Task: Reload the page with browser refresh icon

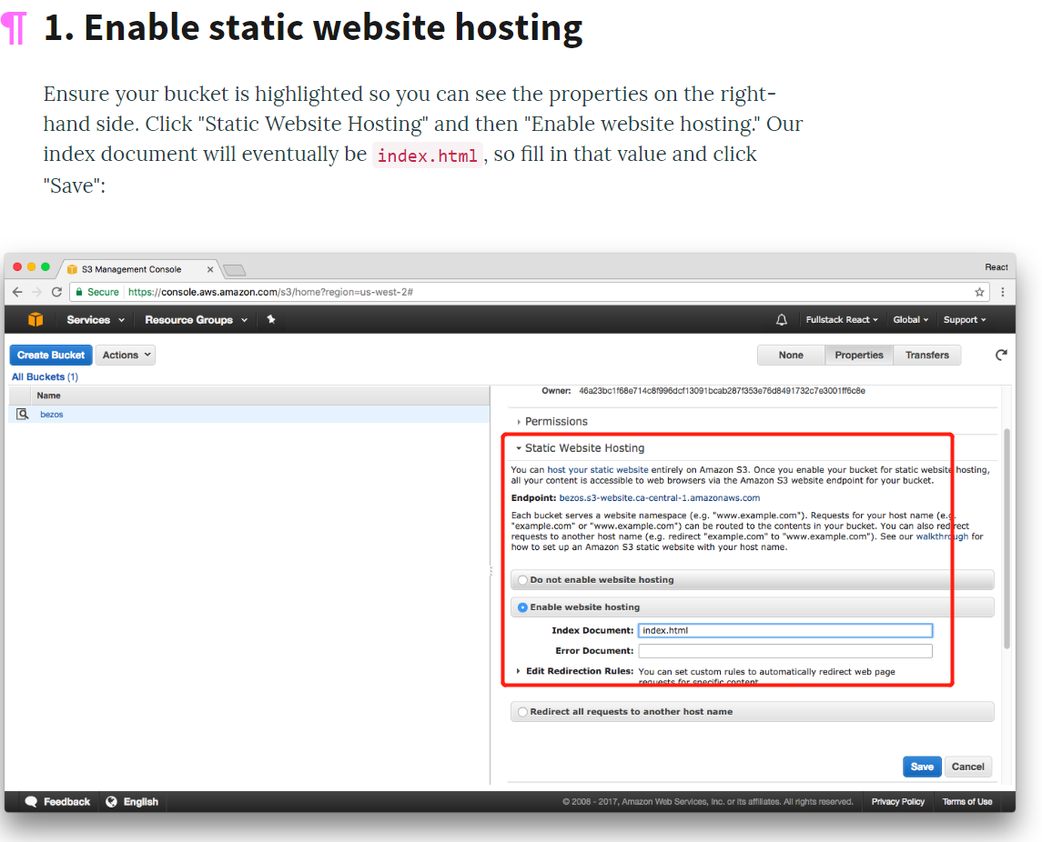Action: tap(57, 292)
